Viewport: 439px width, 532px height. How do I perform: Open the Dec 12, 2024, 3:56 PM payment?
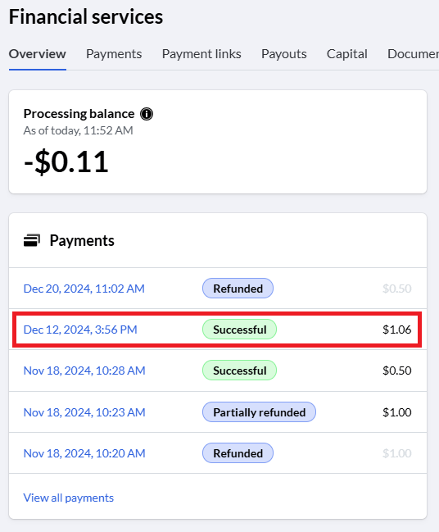pyautogui.click(x=80, y=330)
